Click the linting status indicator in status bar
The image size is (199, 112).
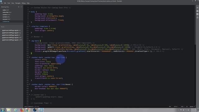click(187, 106)
